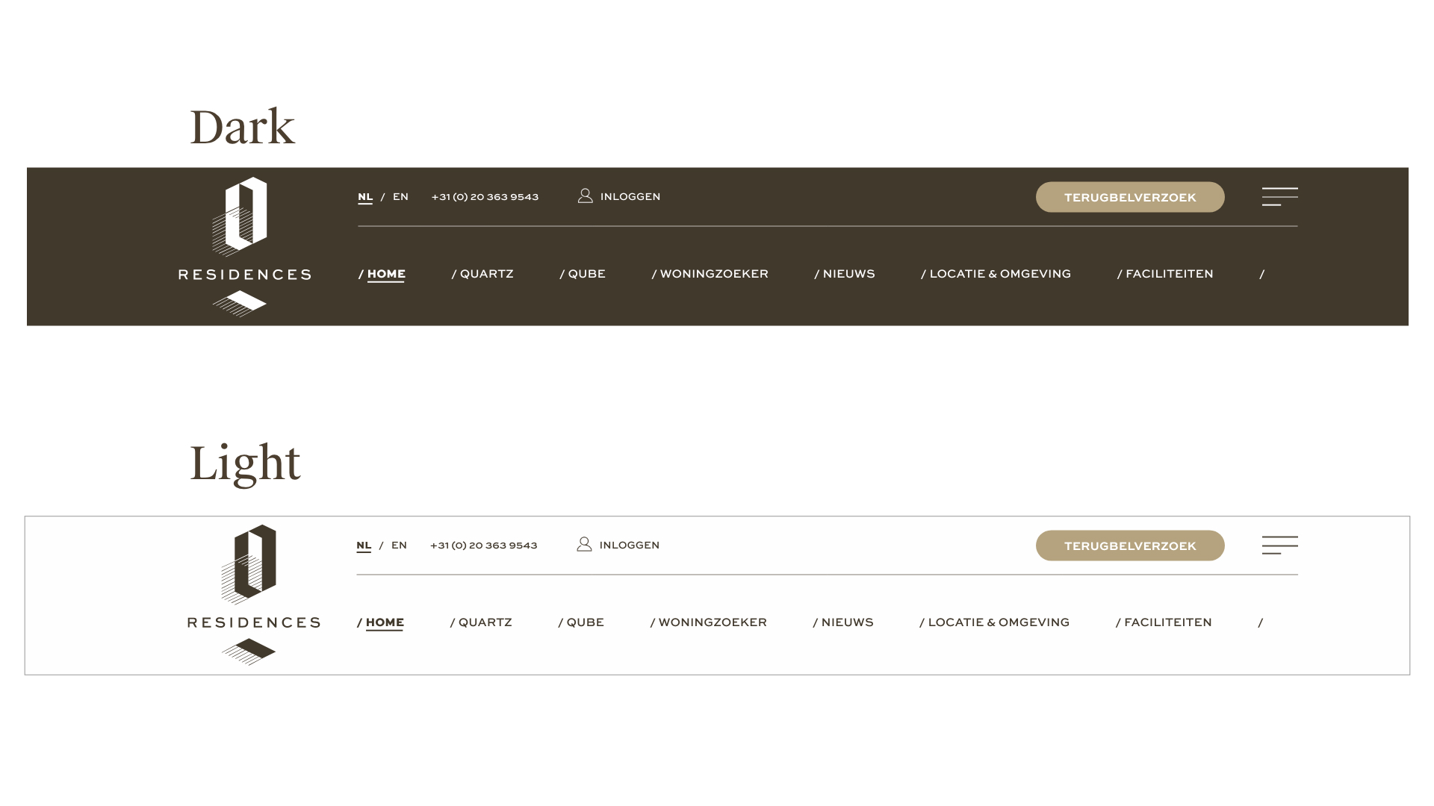Select NL language in light header

point(363,546)
